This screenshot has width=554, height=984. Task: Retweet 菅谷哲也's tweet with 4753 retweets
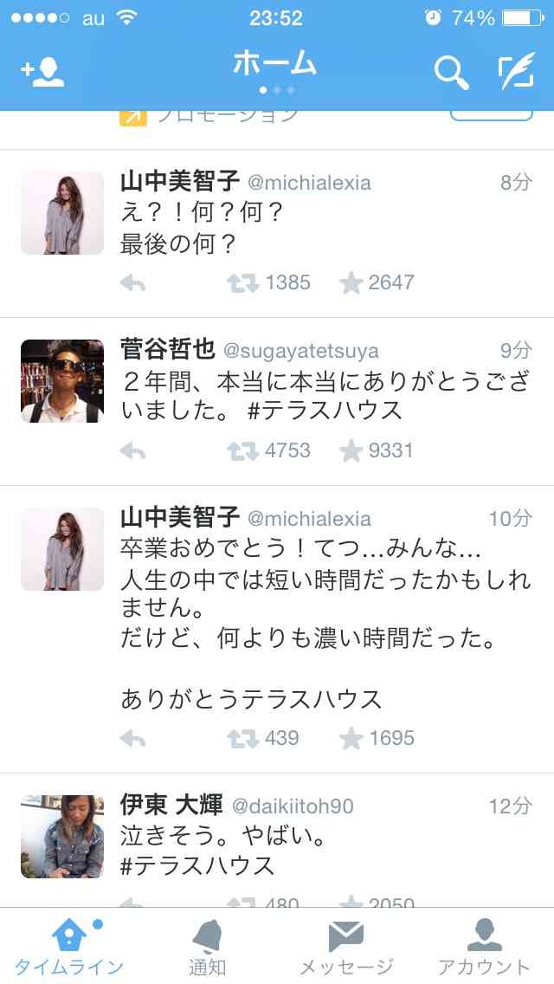click(242, 451)
